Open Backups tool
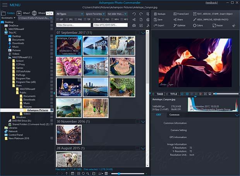The image size is (240, 176). [x=159, y=14]
